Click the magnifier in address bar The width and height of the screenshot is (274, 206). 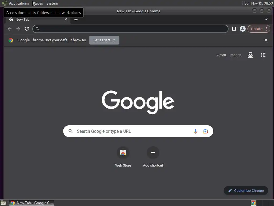click(x=37, y=29)
